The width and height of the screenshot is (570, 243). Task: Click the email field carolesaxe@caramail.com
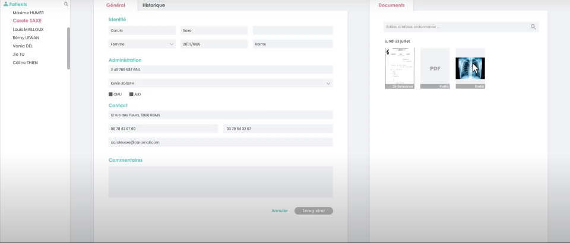coord(221,142)
